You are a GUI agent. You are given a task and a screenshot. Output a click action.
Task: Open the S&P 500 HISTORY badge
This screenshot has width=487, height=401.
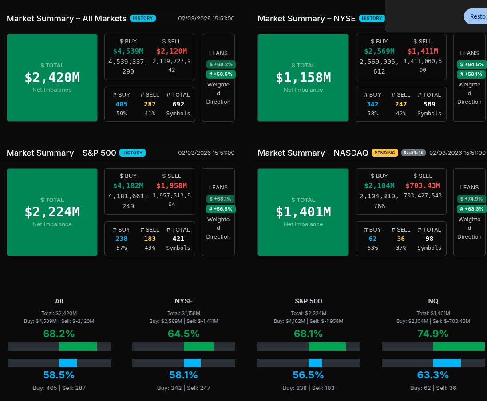(x=132, y=153)
